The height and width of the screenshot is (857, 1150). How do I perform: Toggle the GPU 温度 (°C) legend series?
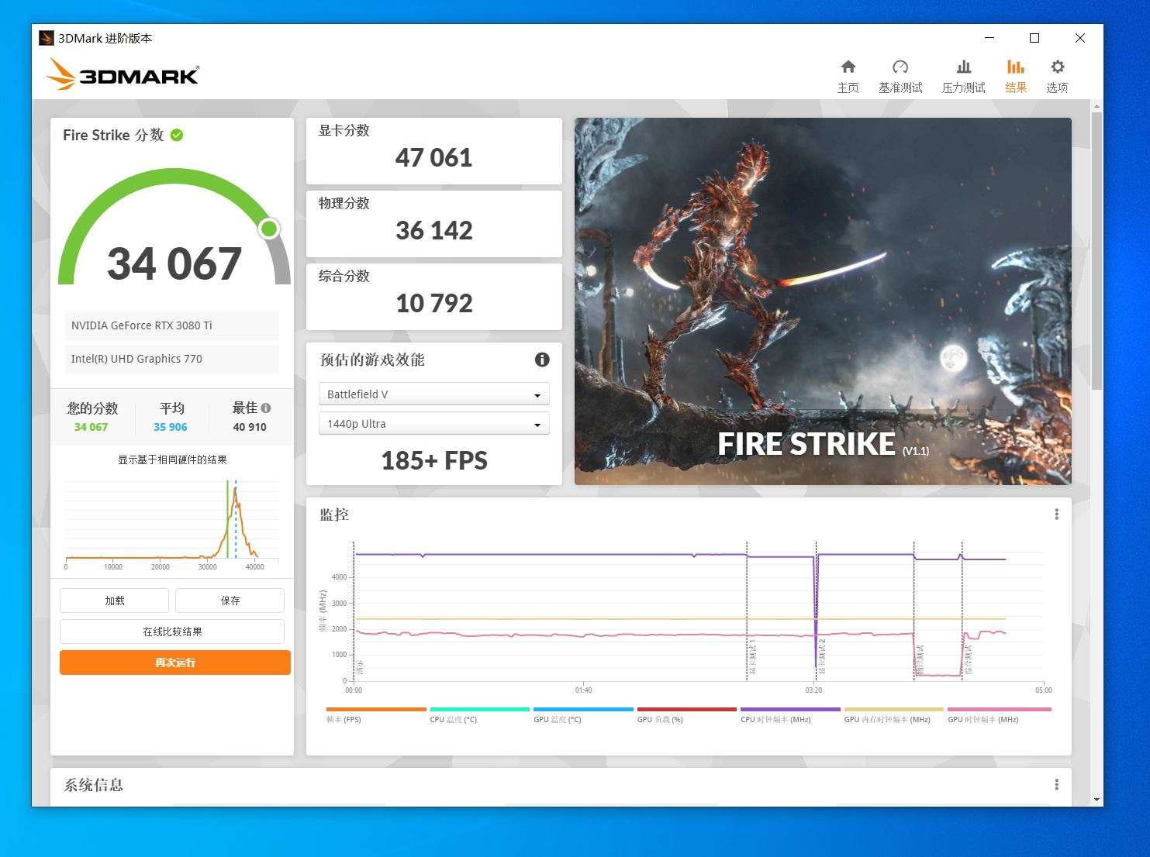tap(583, 715)
